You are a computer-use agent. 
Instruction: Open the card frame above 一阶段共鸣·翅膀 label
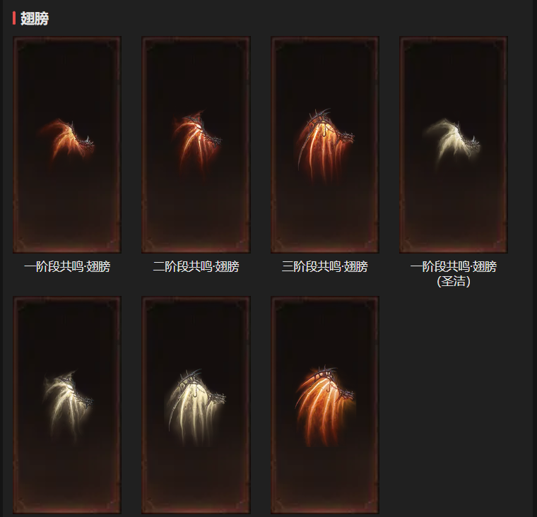(67, 145)
